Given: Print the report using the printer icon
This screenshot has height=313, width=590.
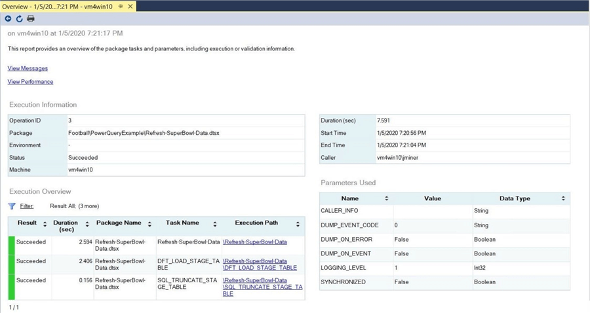Looking at the screenshot, I should (30, 19).
